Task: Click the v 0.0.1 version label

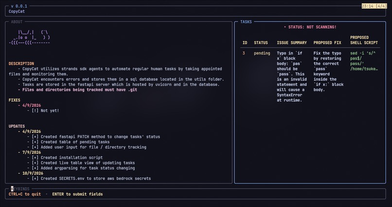Action: pyautogui.click(x=19, y=6)
